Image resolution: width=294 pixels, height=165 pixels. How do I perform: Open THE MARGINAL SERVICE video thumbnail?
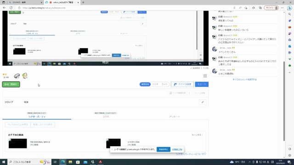point(18,143)
